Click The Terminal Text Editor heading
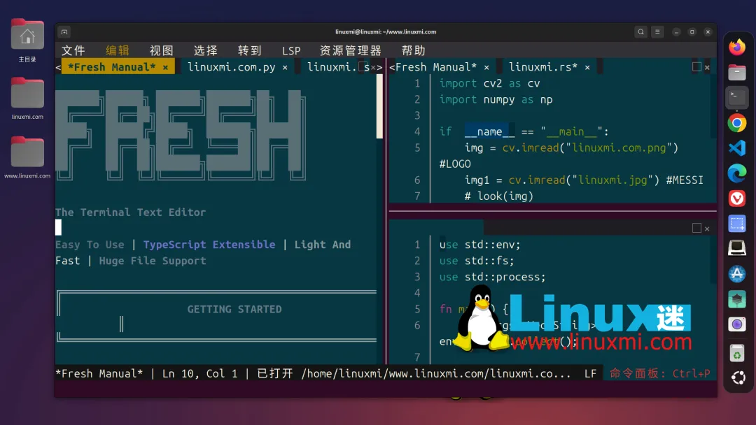 [x=130, y=212]
